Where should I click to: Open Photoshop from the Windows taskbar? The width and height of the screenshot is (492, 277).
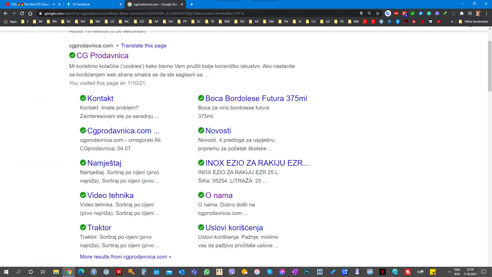point(307,272)
